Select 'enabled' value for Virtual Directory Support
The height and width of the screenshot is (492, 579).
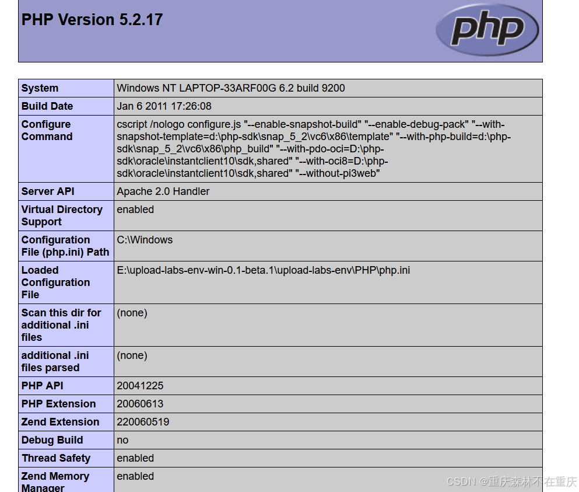[x=135, y=209]
